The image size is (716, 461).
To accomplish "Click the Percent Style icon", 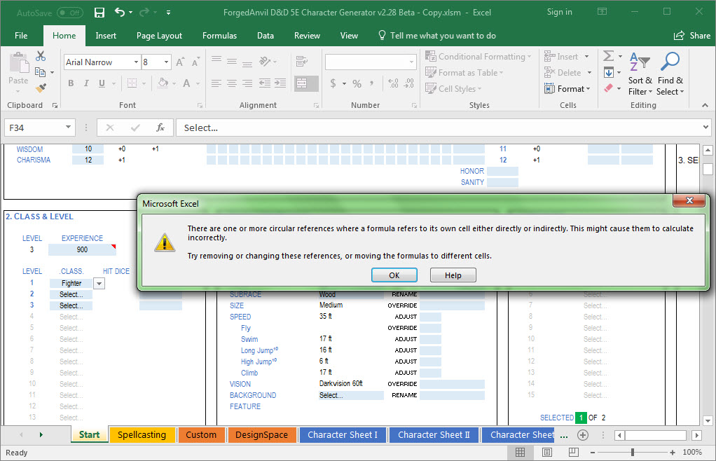I will point(357,83).
